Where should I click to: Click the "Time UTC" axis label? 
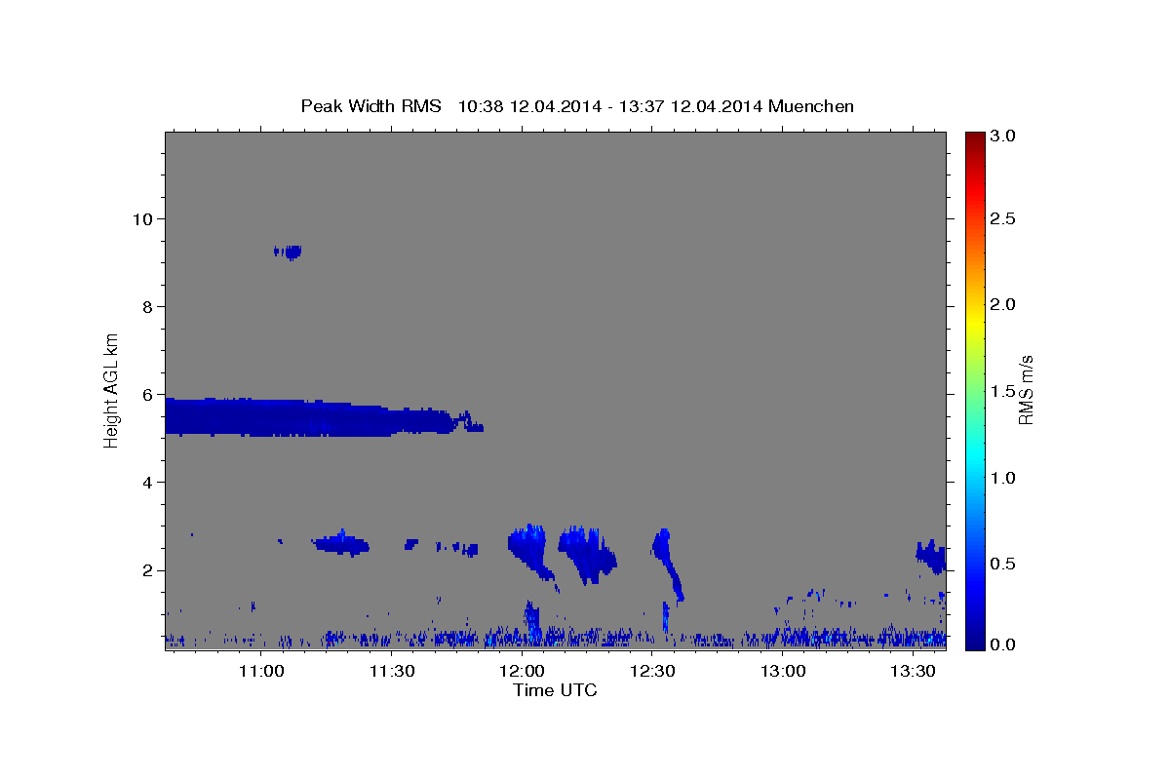(x=555, y=690)
